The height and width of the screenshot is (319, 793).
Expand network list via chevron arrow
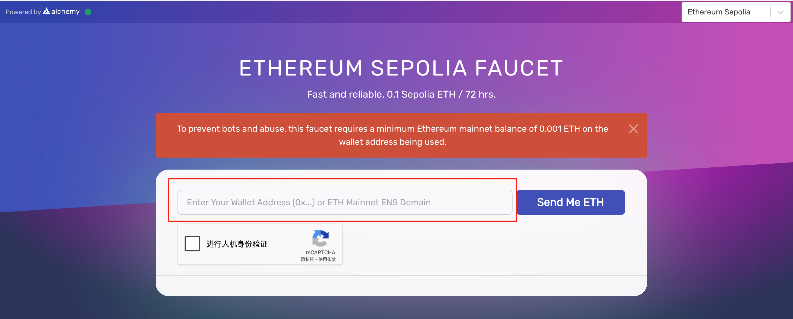[780, 12]
